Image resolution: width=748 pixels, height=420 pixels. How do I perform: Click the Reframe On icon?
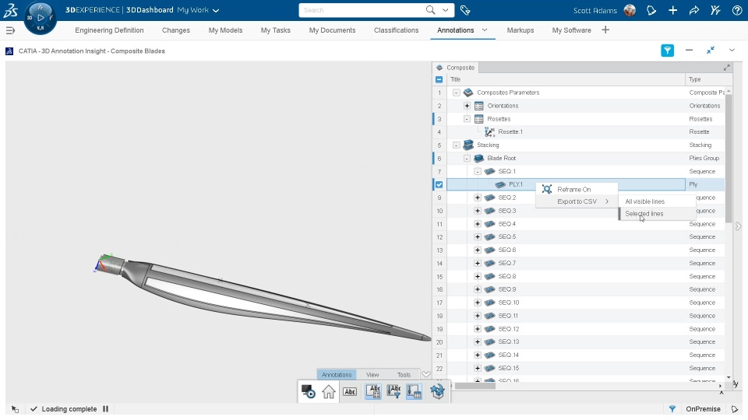coord(547,189)
